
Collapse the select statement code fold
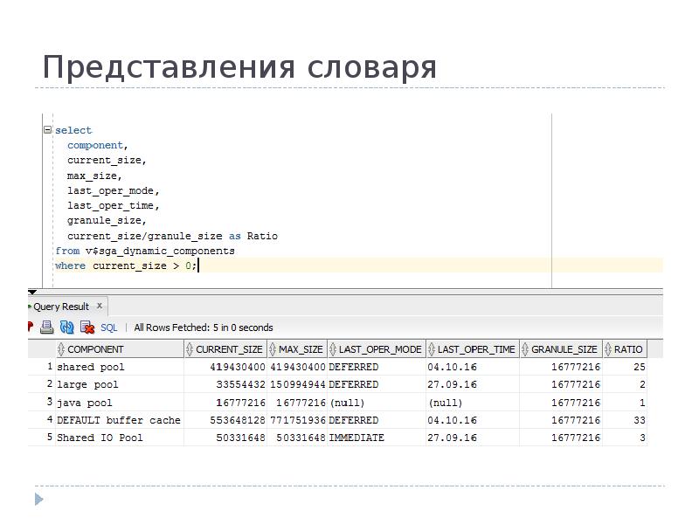(47, 130)
